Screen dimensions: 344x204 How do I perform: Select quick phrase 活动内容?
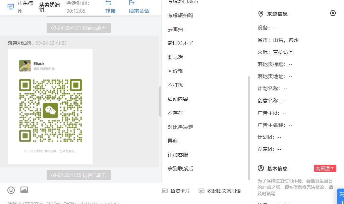point(178,99)
